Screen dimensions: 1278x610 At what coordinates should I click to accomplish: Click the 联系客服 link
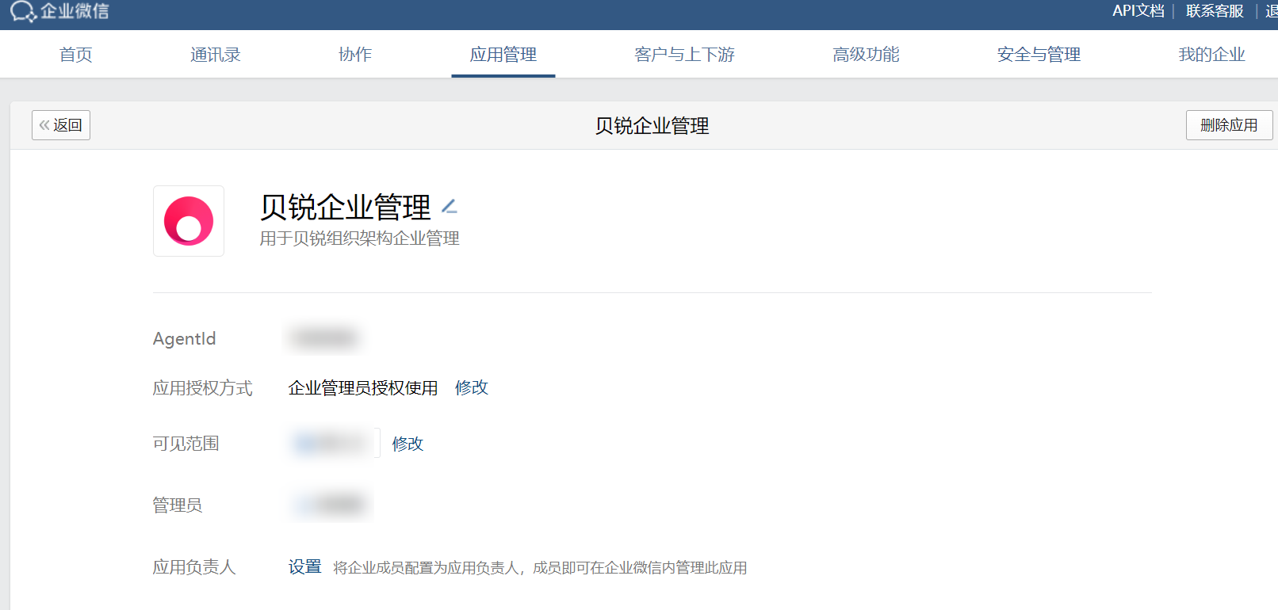pyautogui.click(x=1215, y=11)
